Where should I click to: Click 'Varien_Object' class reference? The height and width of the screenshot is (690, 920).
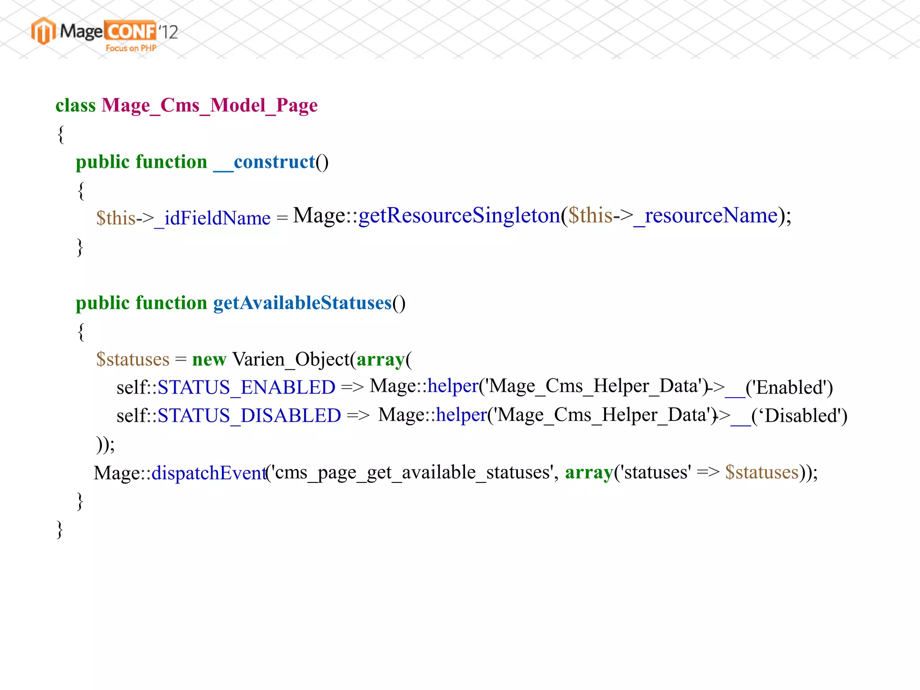[291, 360]
